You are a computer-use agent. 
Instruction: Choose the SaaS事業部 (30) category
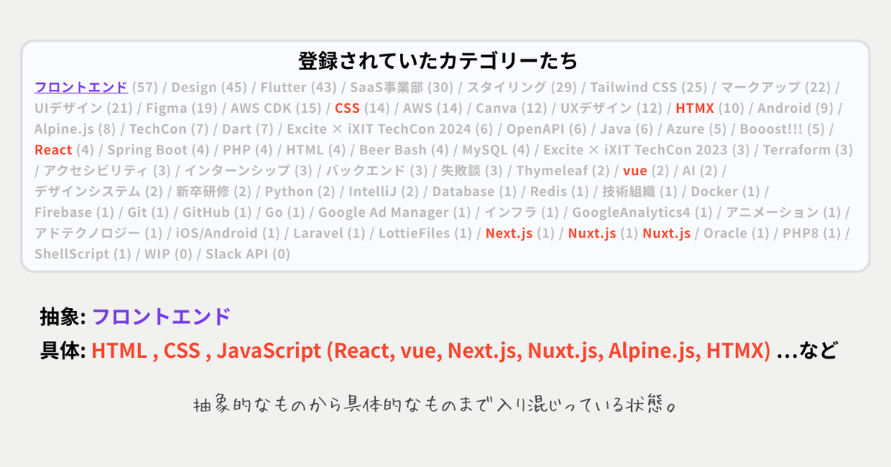click(401, 87)
